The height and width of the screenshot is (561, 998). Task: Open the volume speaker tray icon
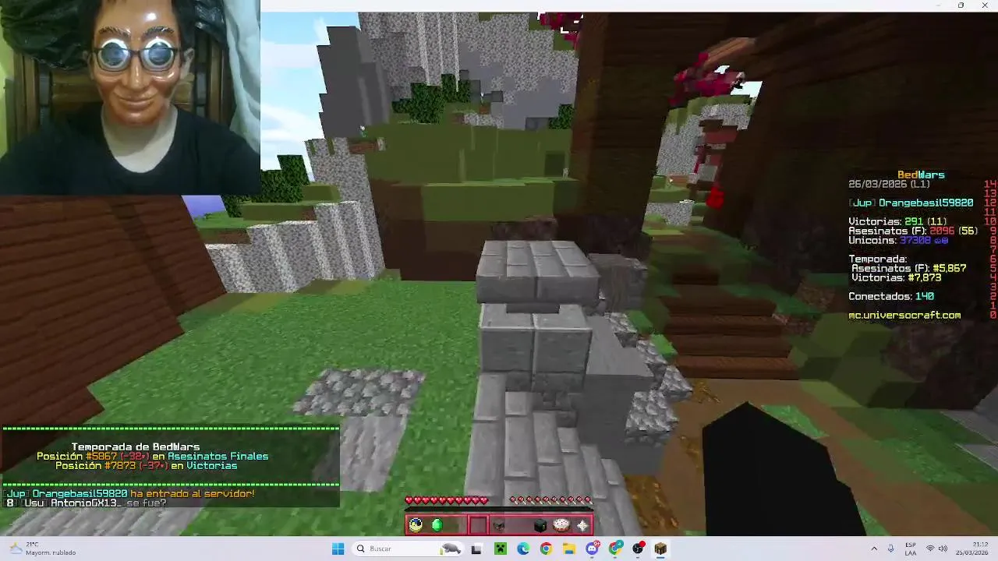pos(943,549)
